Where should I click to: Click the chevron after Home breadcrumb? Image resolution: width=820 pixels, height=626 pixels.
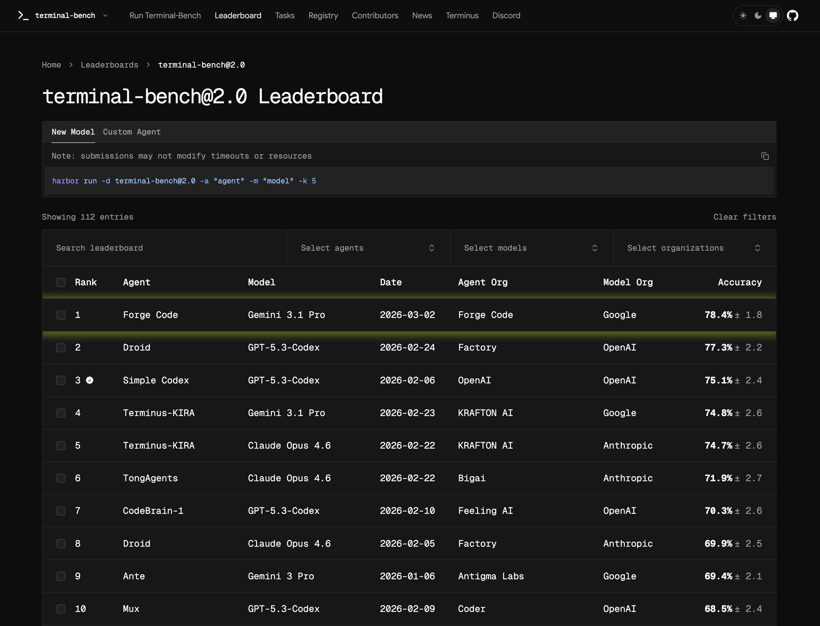(71, 65)
